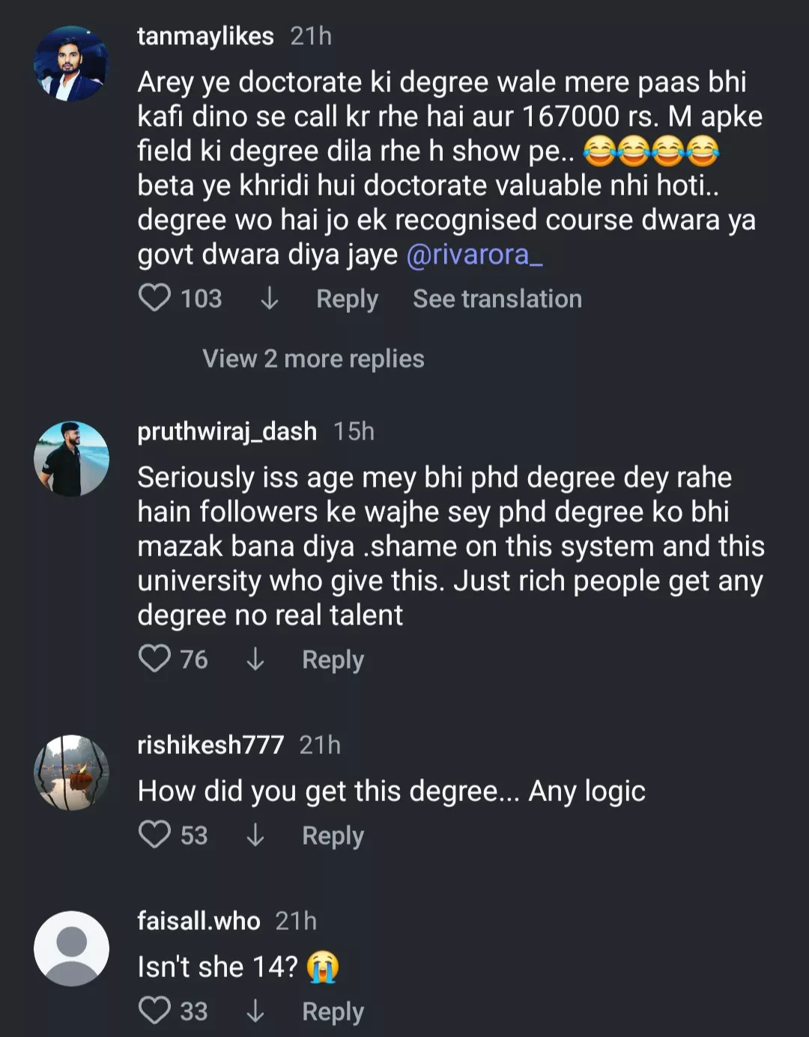Screen dimensions: 809x1037
Task: Tap the down arrow on pruthwiraj_dash's comment
Action: 255,659
